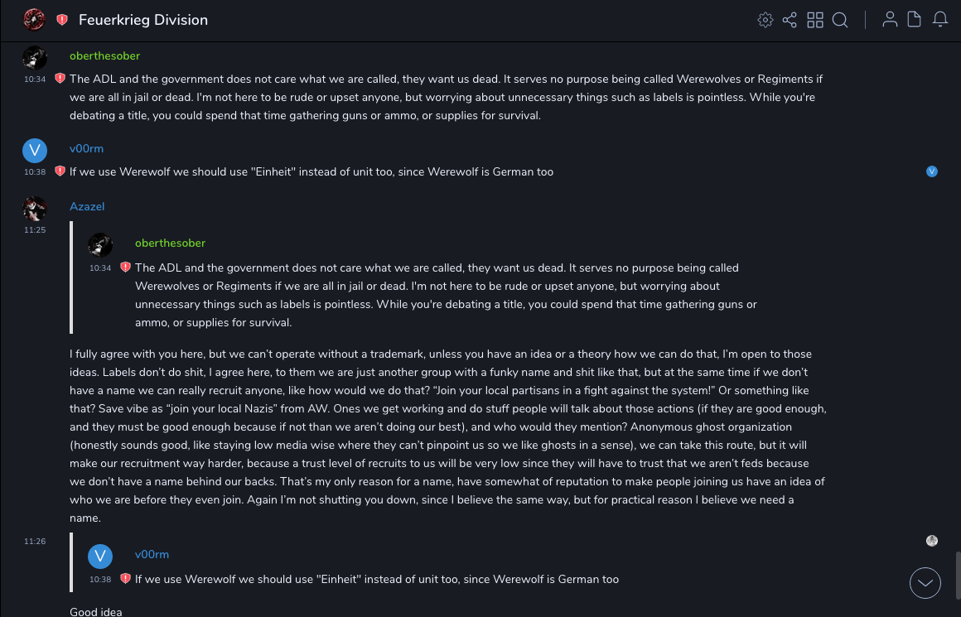Click the small avatar read receipt at 11:26

point(932,541)
